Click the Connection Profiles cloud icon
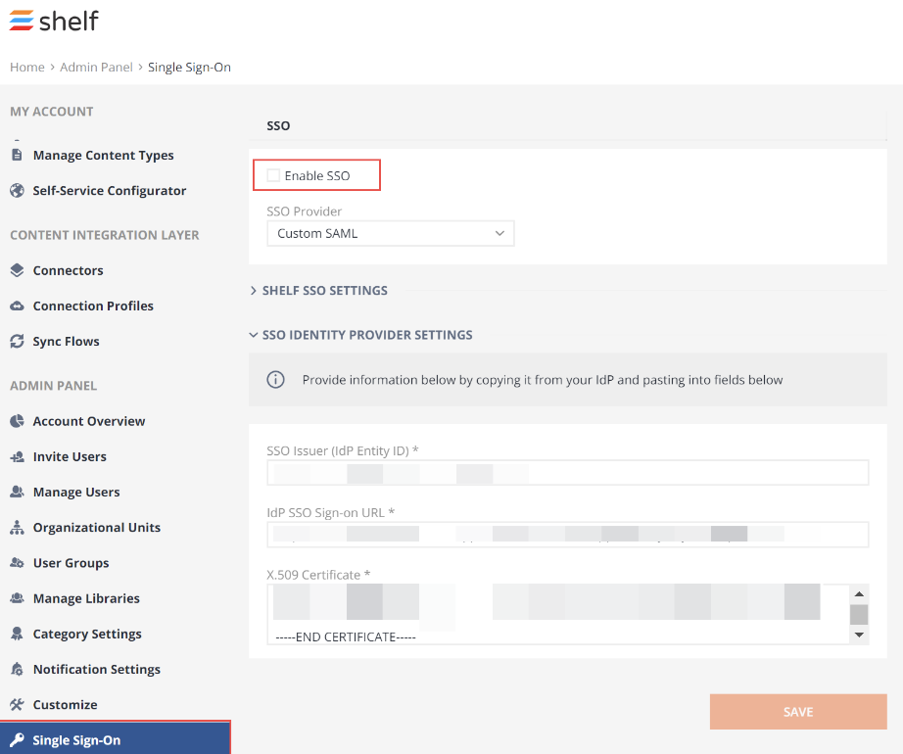 [18, 306]
